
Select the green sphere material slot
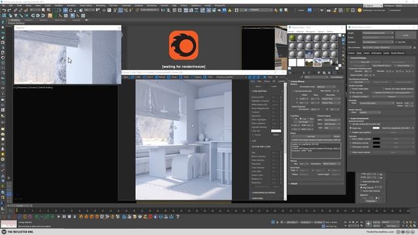click(x=293, y=38)
